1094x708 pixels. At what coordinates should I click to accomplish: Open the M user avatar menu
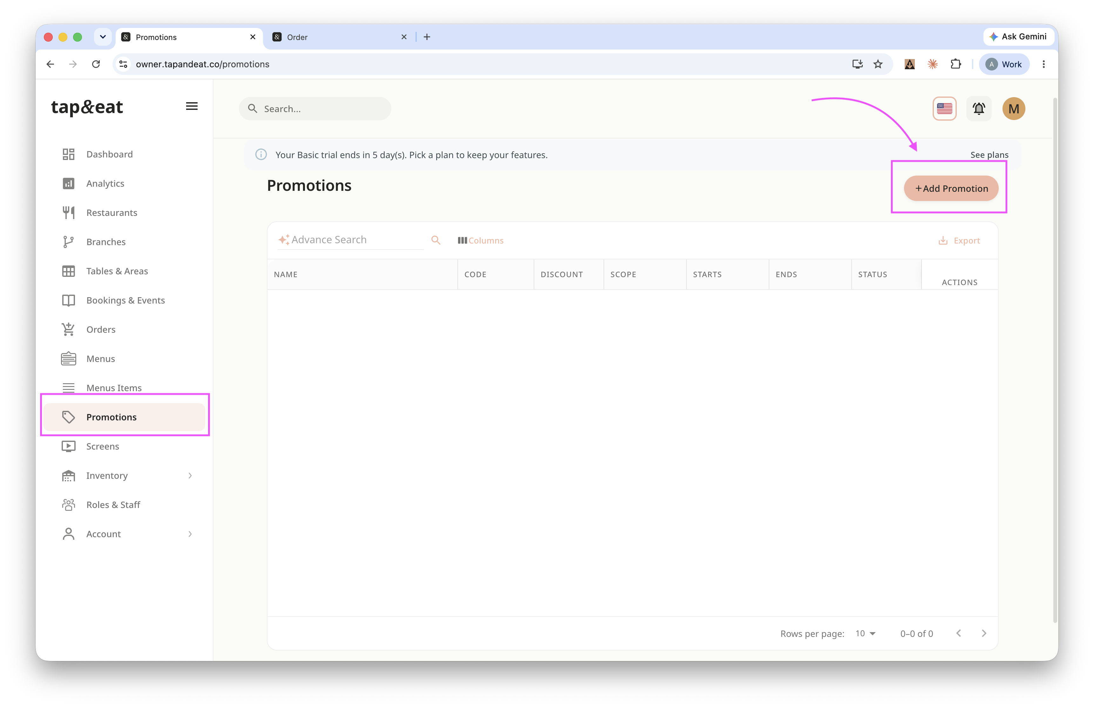point(1013,109)
